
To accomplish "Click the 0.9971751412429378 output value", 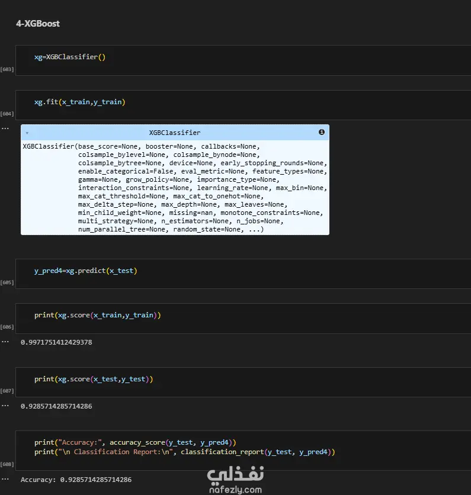I will pyautogui.click(x=56, y=342).
